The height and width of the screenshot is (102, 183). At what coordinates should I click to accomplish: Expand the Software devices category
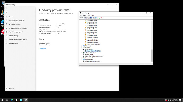coord(82,54)
